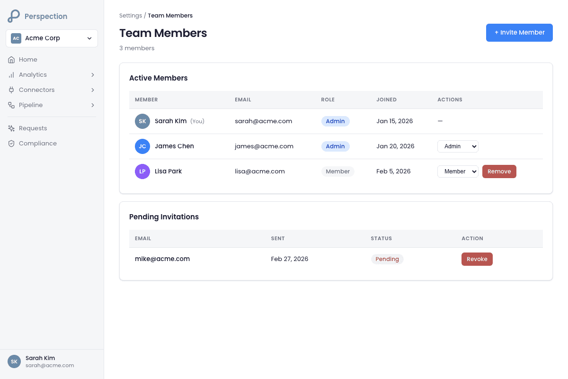Open the Requests sparkle icon
The height and width of the screenshot is (379, 568).
point(11,128)
